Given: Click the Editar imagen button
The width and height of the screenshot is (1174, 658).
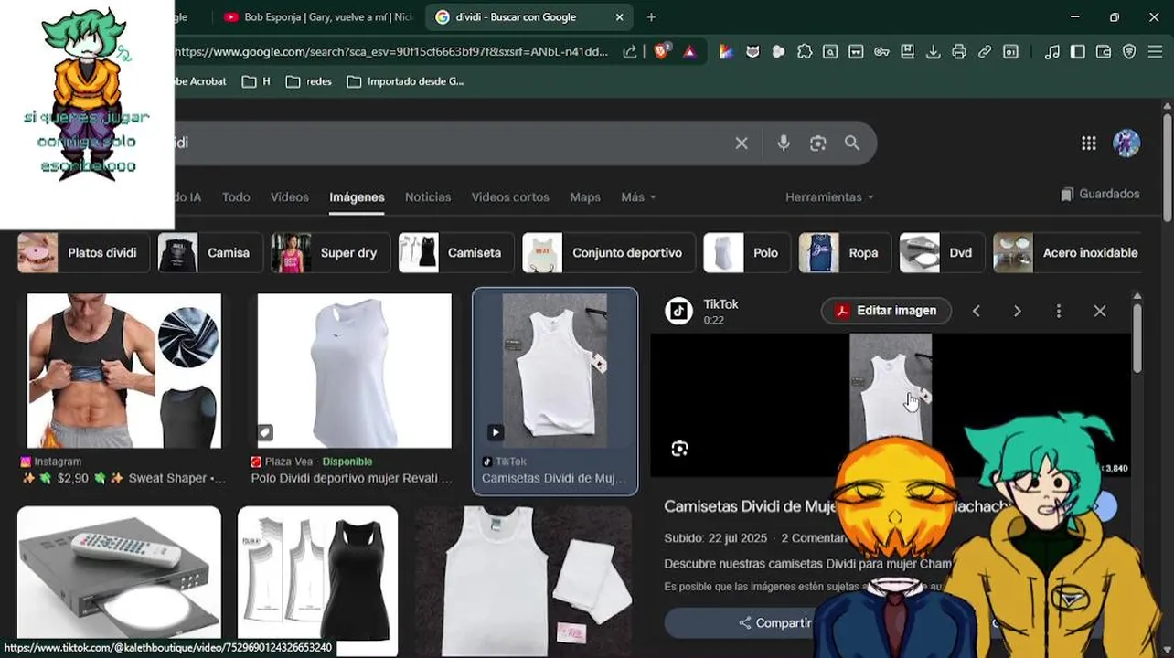Looking at the screenshot, I should 886,311.
